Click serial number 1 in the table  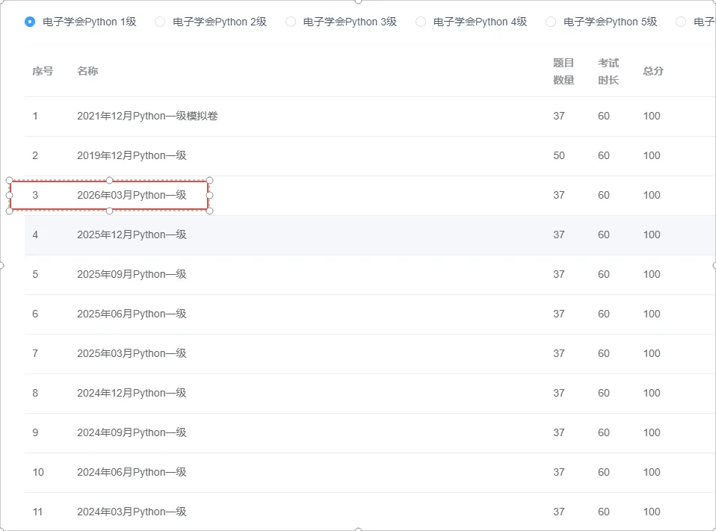35,116
